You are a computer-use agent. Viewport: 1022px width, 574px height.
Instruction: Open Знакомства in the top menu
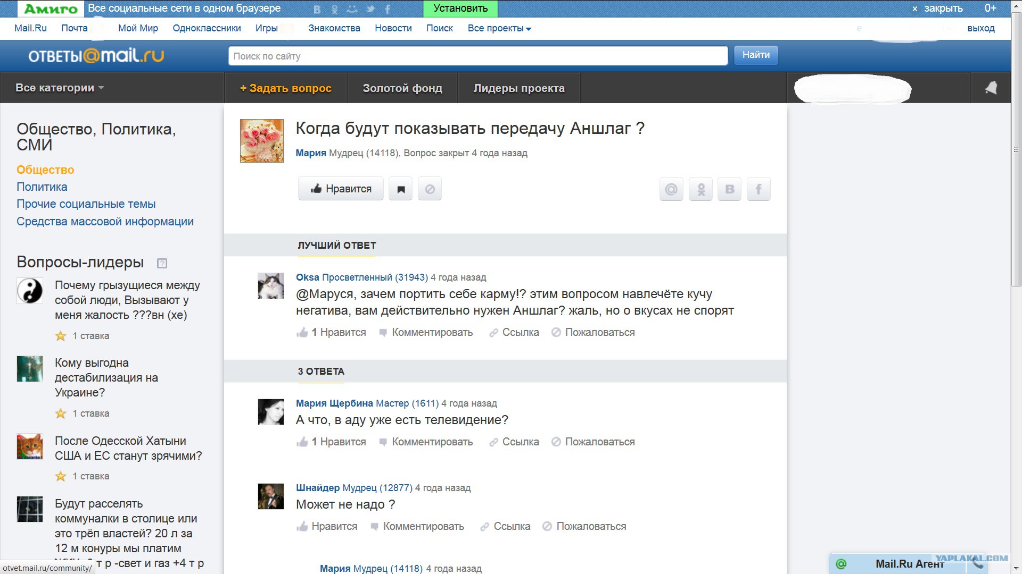334,29
